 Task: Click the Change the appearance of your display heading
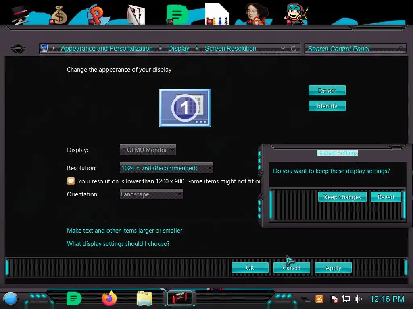tap(119, 69)
